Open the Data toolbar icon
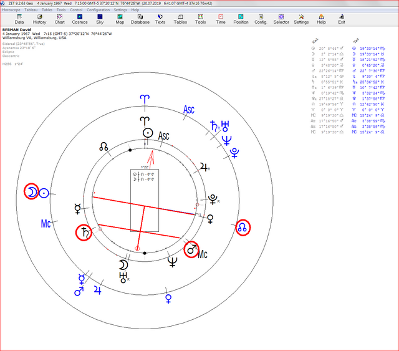 19,19
